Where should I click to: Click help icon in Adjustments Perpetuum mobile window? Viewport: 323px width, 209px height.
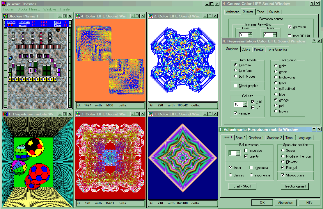pos(314,129)
